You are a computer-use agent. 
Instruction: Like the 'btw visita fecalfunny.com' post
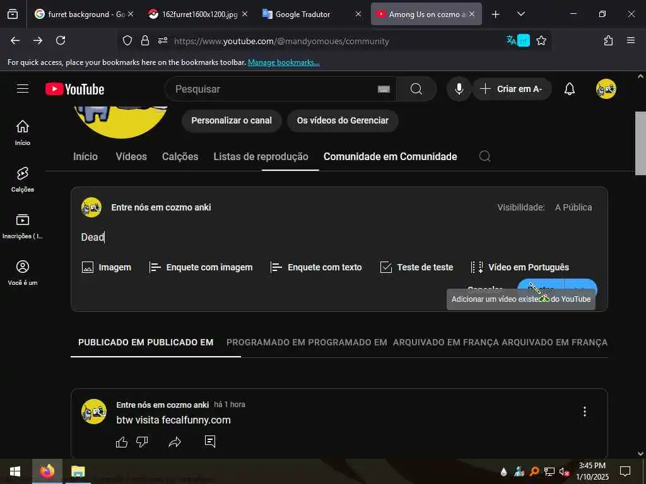click(x=122, y=442)
